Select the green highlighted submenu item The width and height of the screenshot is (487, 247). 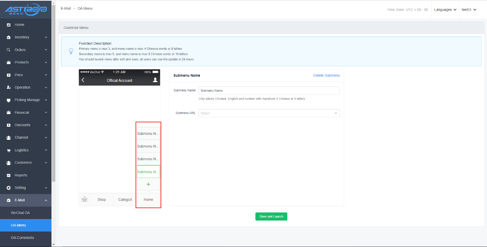point(148,172)
